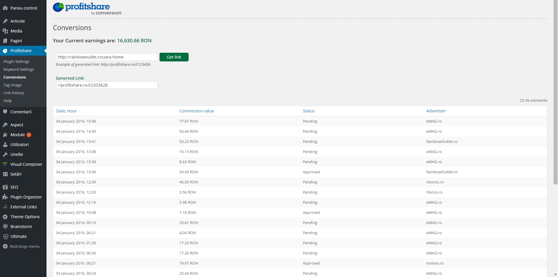Click the Media library icon

(5, 31)
